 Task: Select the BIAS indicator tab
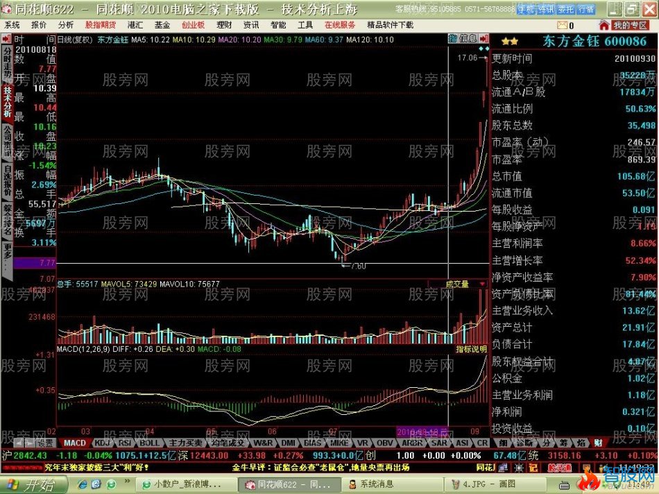pos(313,443)
